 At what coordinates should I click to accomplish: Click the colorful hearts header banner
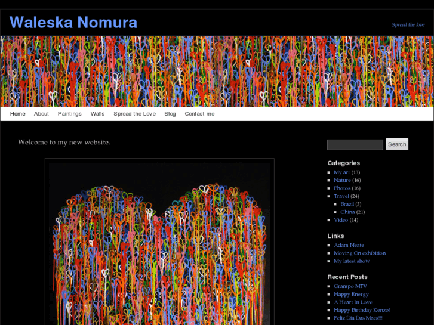(217, 72)
